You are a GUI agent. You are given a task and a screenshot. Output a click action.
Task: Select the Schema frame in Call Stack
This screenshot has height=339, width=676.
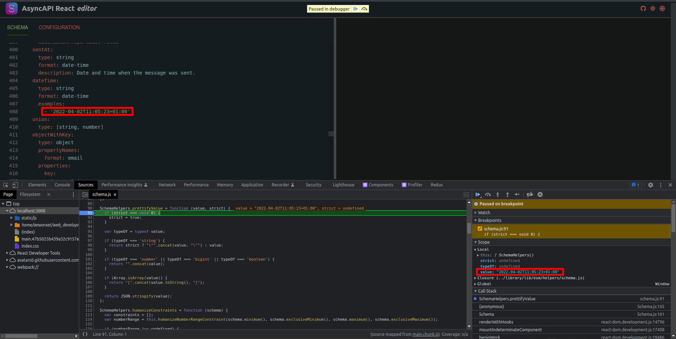coord(486,314)
